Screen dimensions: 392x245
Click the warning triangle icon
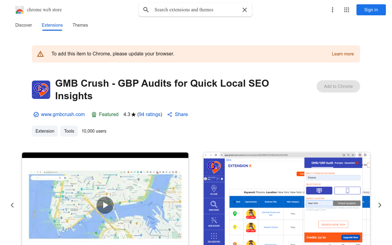[40, 54]
